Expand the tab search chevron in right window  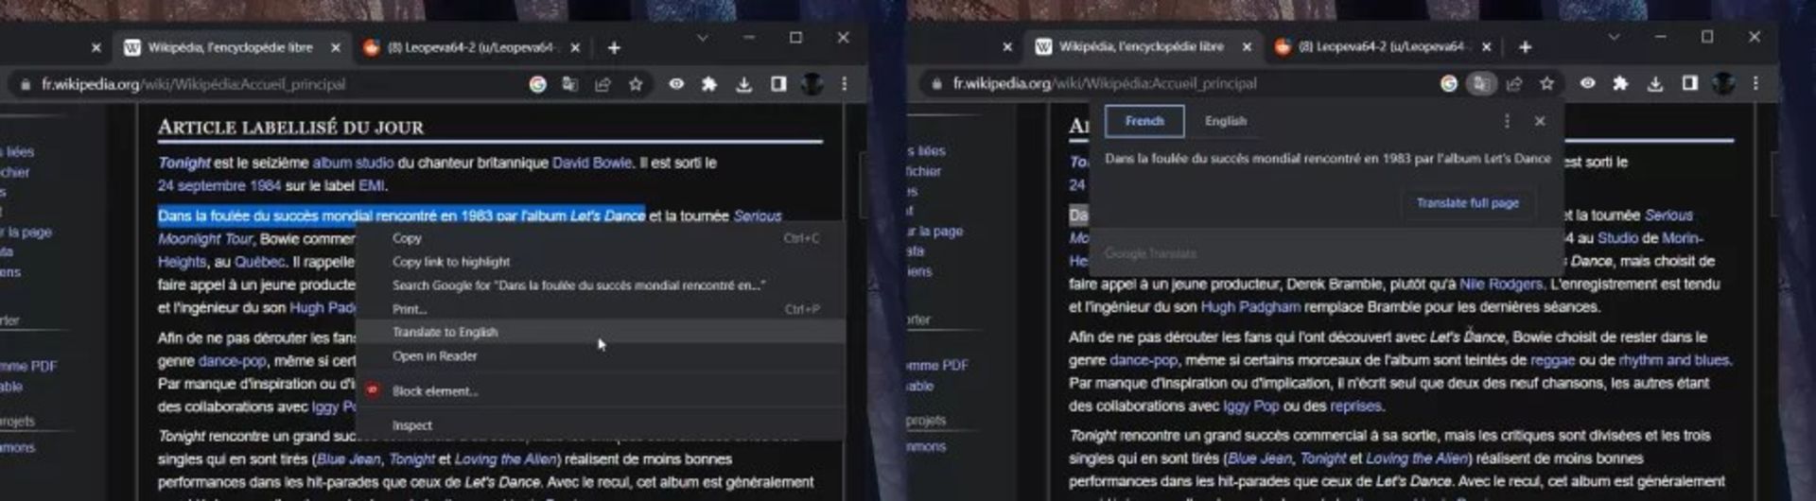tap(1614, 37)
